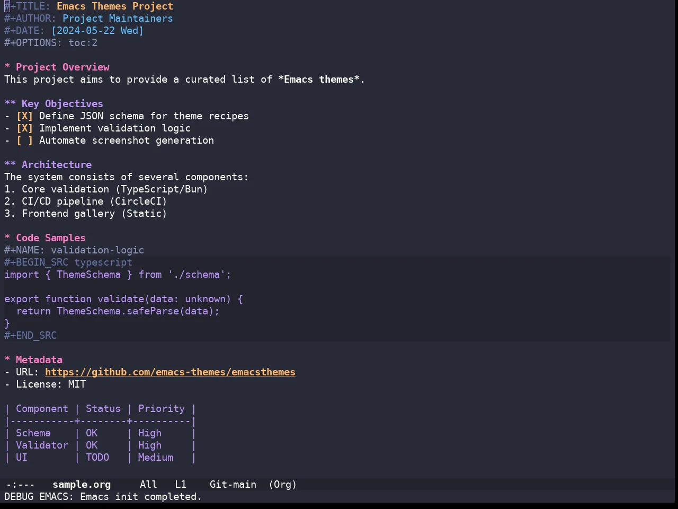Collapse the Architecture subheading
The width and height of the screenshot is (678, 509).
(10, 165)
